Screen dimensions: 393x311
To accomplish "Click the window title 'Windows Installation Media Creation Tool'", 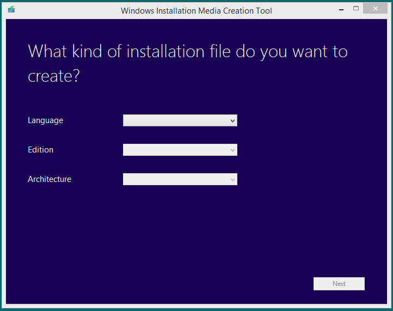I will (x=196, y=11).
